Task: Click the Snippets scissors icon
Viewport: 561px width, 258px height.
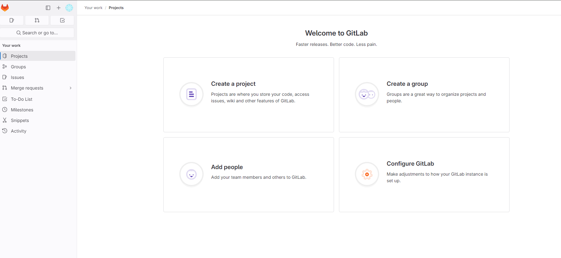Action: [5, 120]
